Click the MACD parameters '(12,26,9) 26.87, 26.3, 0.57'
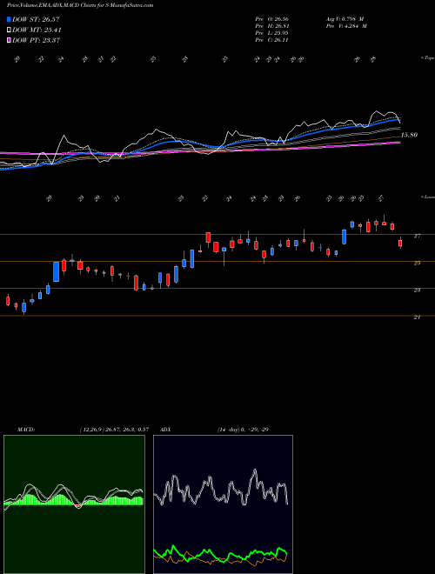Screen dimensions: 435x574 tap(114, 430)
